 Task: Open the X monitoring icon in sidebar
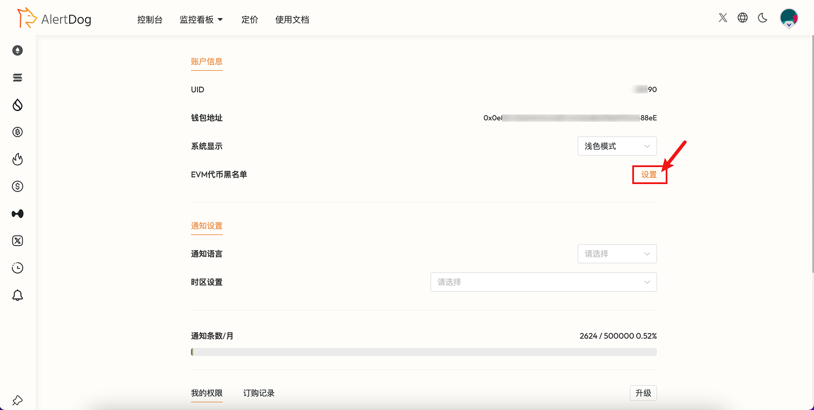tap(17, 241)
